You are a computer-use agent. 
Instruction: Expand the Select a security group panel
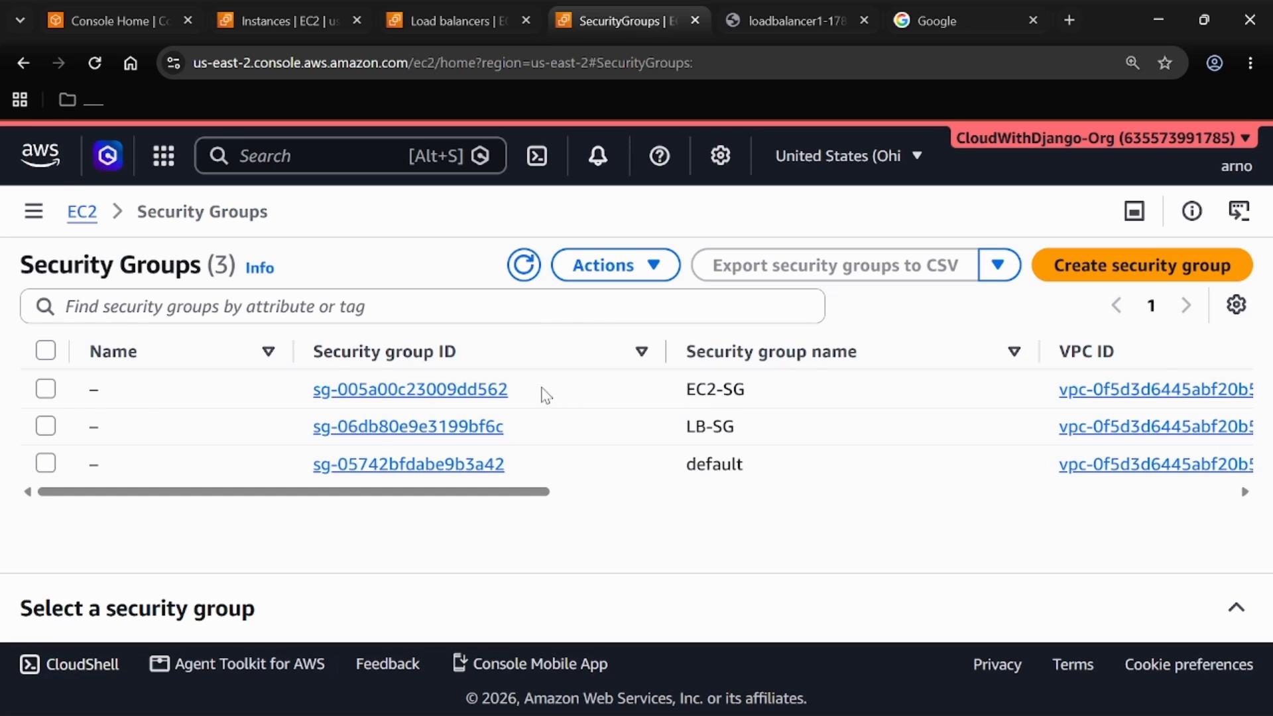point(1236,607)
